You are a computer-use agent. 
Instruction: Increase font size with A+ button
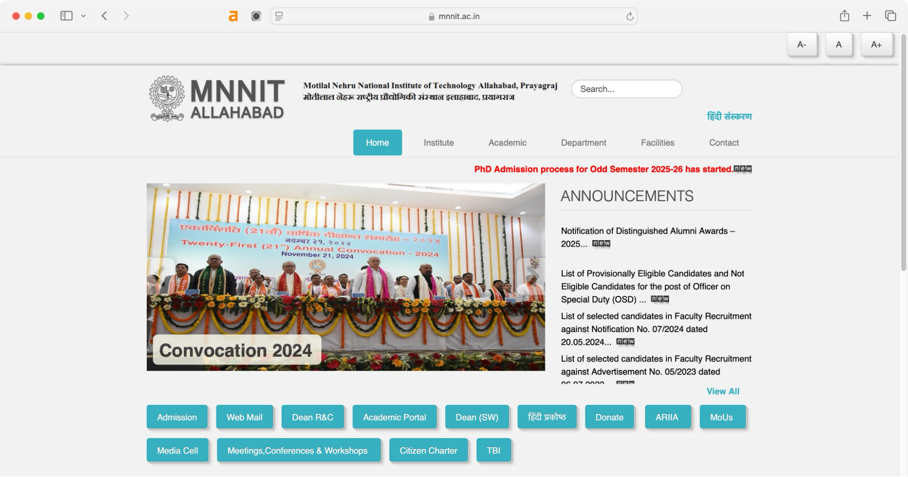click(877, 44)
